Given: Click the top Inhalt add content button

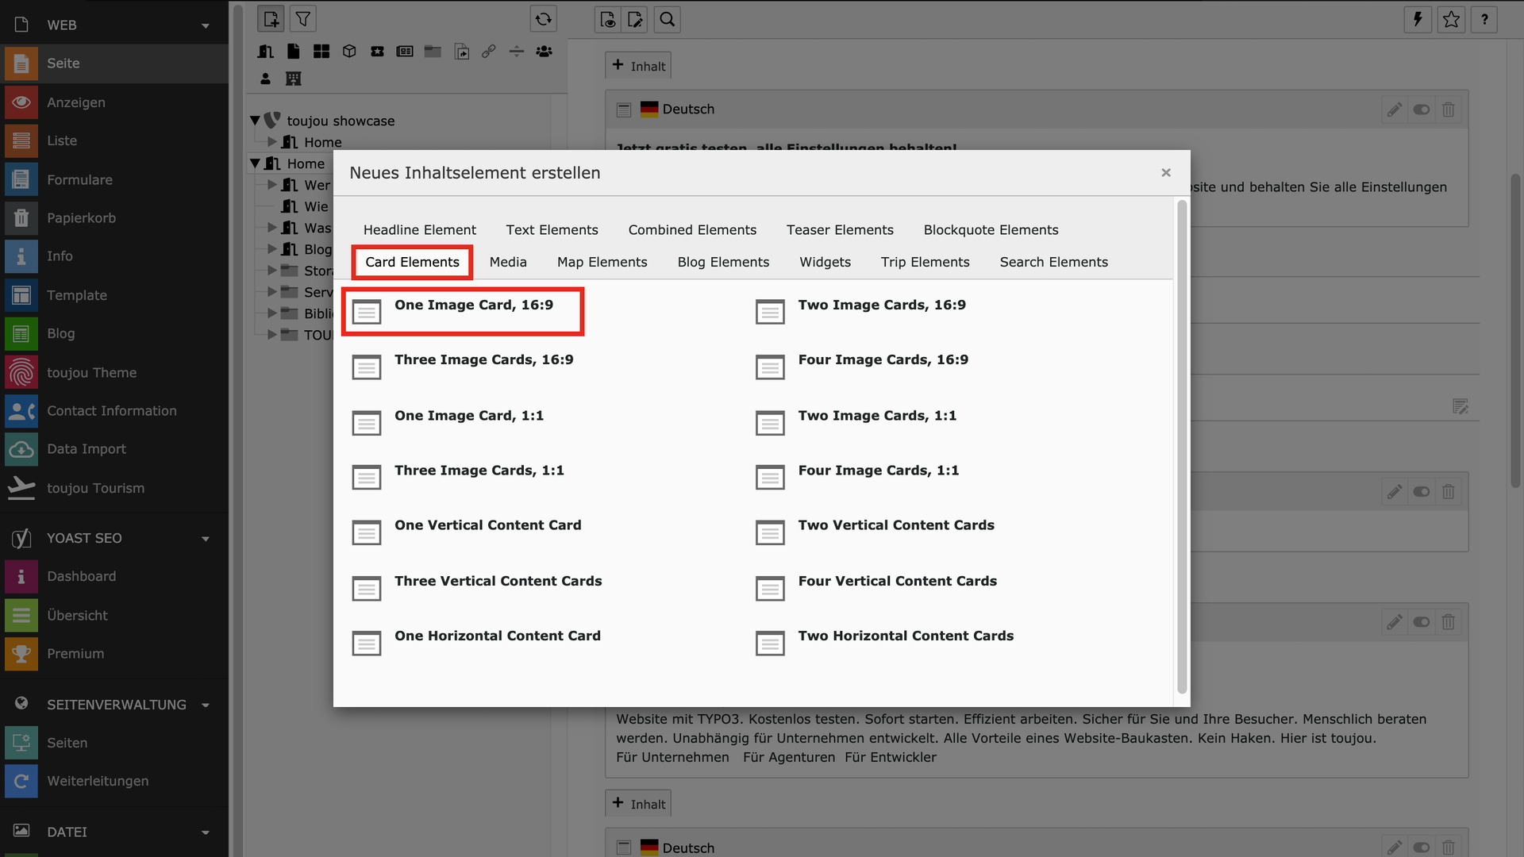Looking at the screenshot, I should (x=638, y=66).
